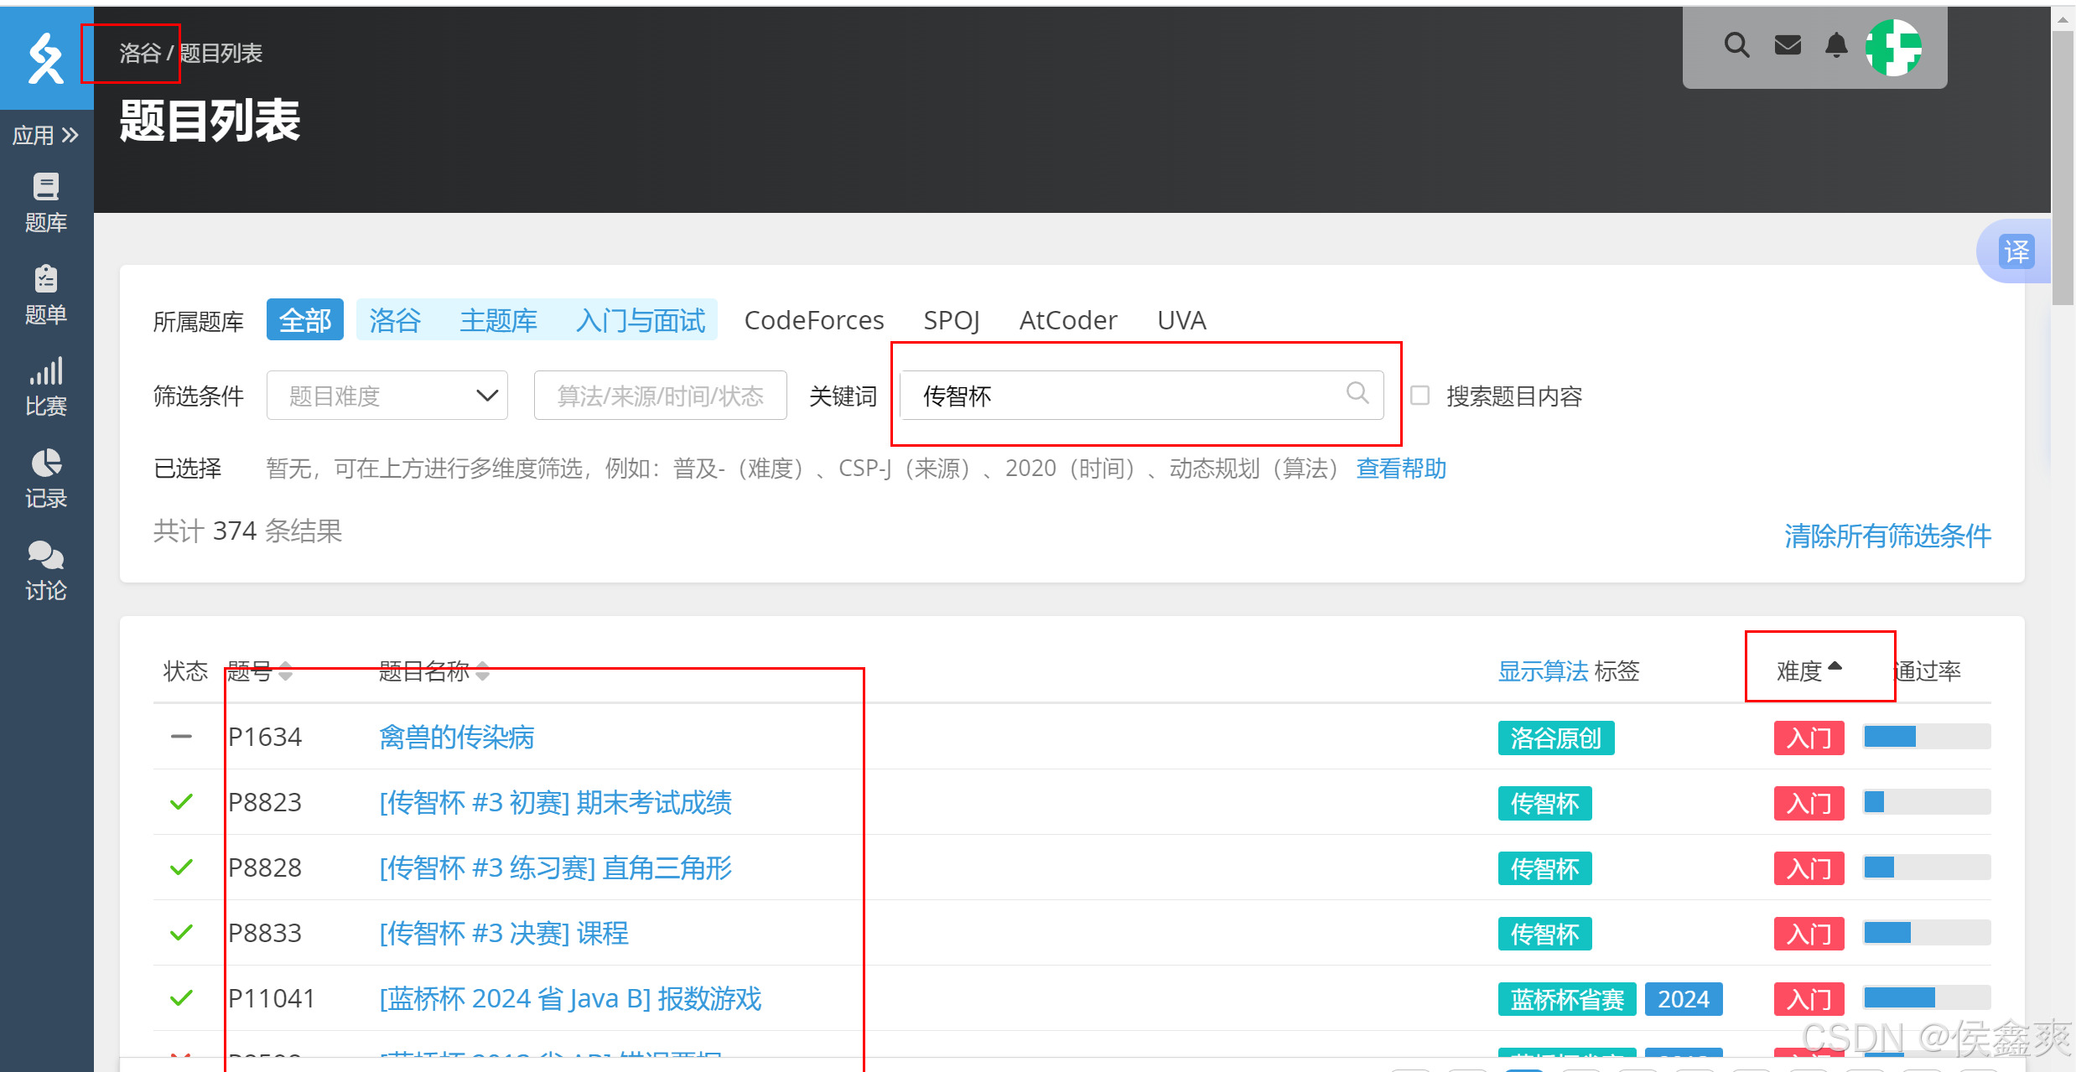Expand the 应用 sidebar menu
The height and width of the screenshot is (1072, 2076).
coord(46,135)
